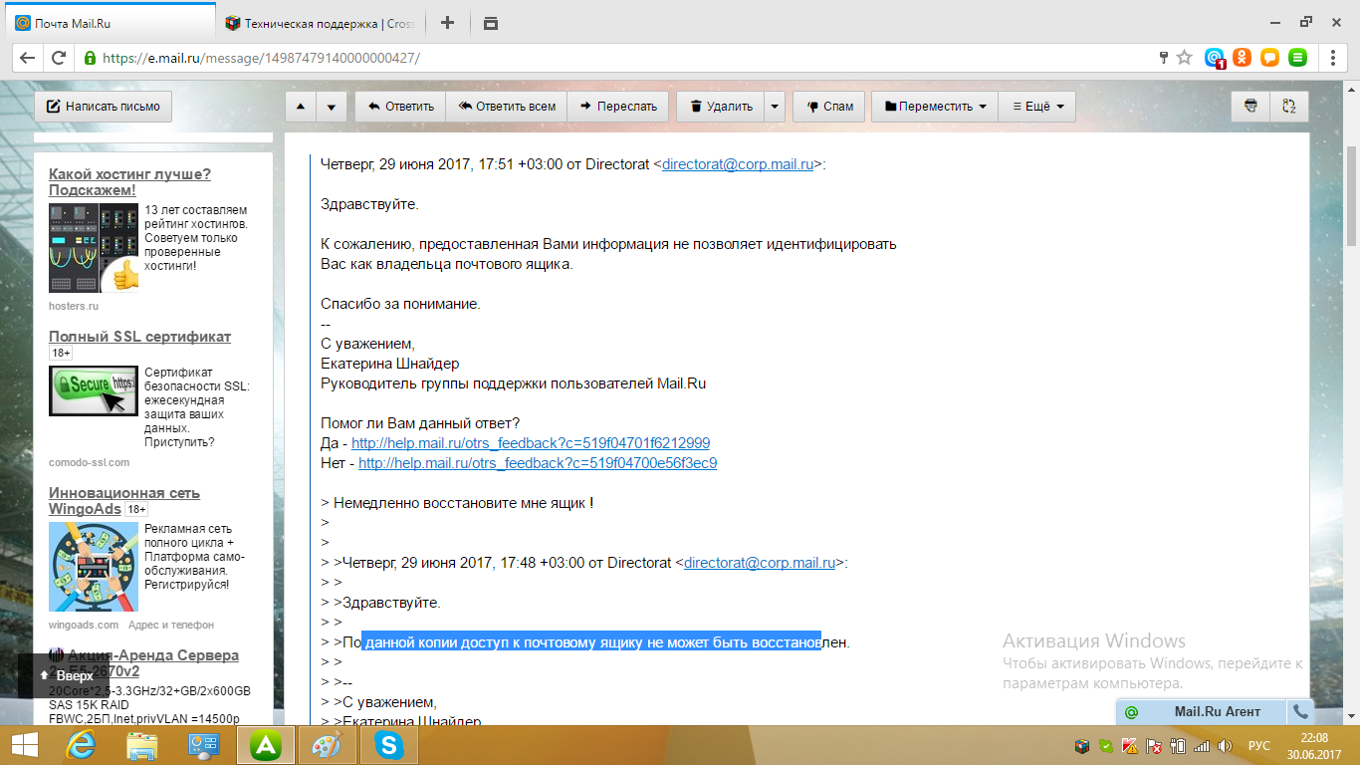Open the Odnoklassniki extension icon
Image resolution: width=1360 pixels, height=765 pixels.
[x=1243, y=58]
